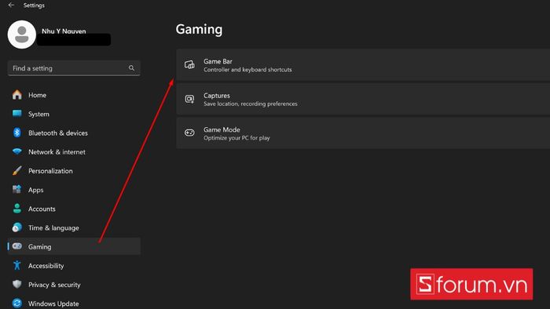The width and height of the screenshot is (550, 309).
Task: Select Gaming text in sidebar
Action: point(39,247)
